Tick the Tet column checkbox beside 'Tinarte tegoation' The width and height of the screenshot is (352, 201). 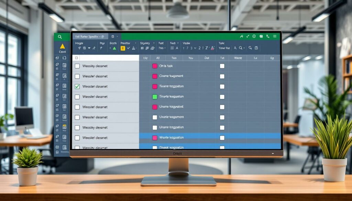coord(222,97)
